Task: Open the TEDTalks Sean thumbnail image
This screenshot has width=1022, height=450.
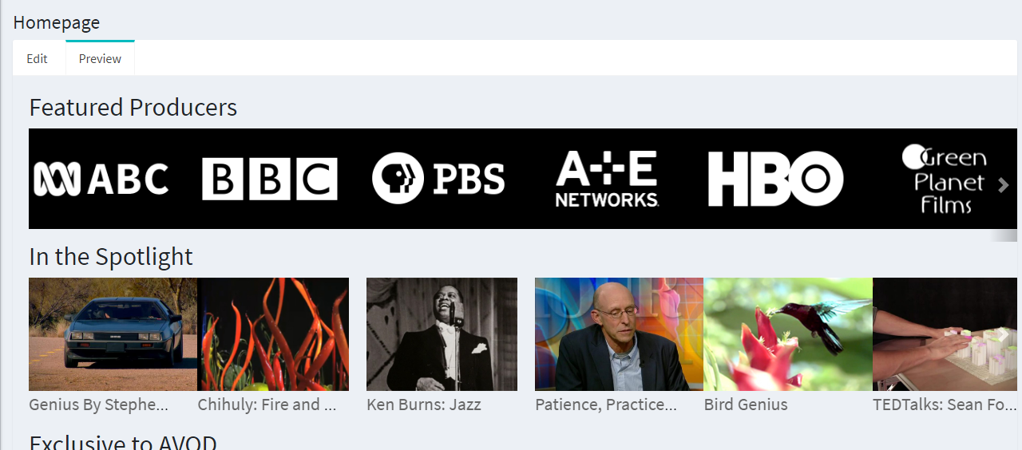Action: (x=945, y=334)
